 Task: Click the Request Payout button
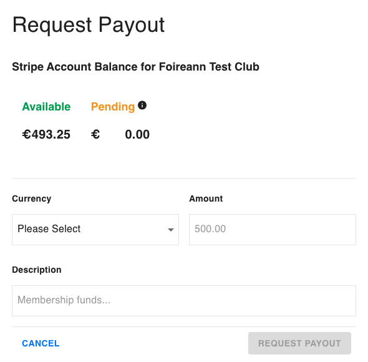click(299, 343)
